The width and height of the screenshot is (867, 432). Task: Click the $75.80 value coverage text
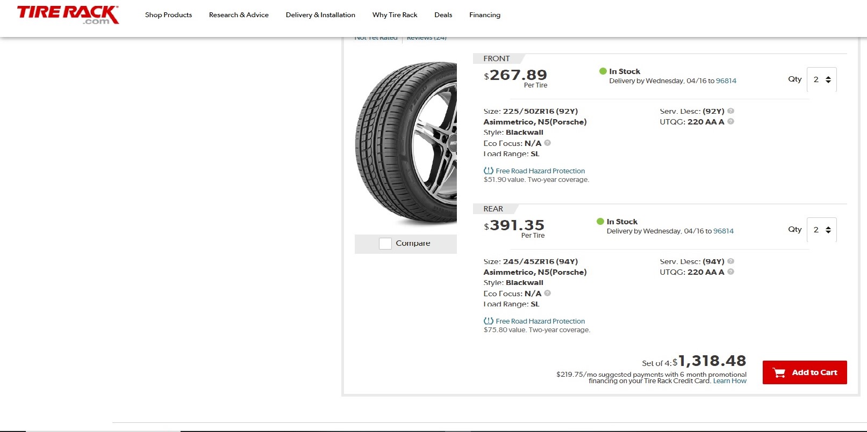coord(537,330)
